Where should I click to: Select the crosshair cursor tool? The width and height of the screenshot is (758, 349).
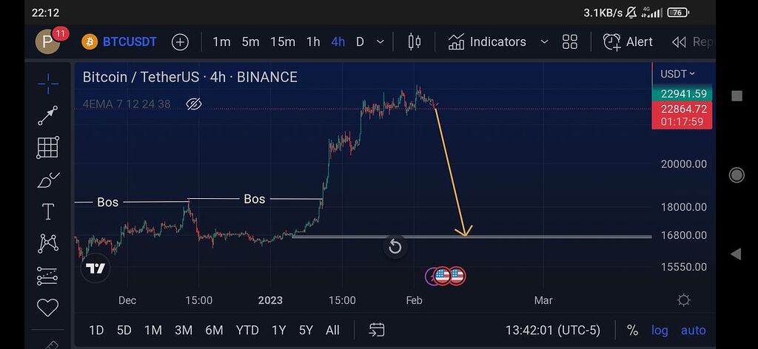(47, 83)
